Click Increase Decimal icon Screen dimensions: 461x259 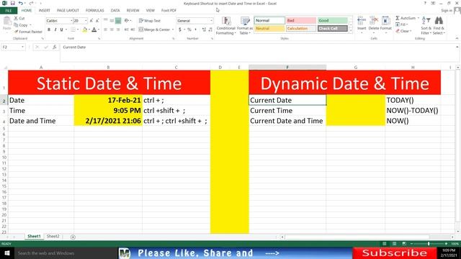(x=204, y=29)
